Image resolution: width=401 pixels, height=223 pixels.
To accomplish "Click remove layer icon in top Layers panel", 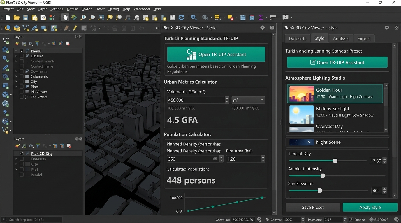I will point(68,44).
